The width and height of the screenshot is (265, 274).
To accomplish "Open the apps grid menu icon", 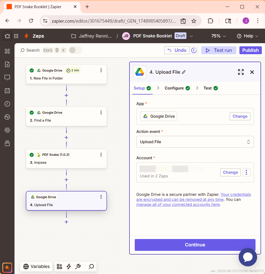I will click(x=16, y=36).
